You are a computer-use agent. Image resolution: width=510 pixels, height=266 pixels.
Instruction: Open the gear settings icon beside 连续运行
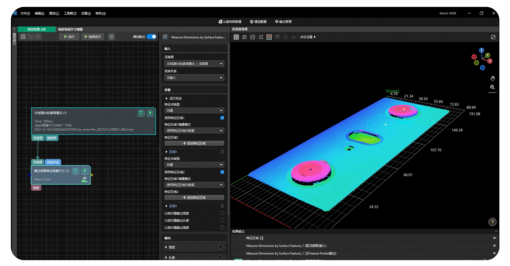[x=112, y=37]
